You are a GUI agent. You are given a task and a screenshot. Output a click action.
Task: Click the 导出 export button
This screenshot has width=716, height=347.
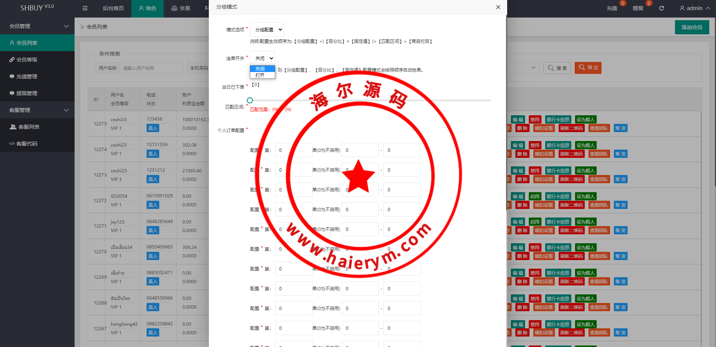point(588,68)
